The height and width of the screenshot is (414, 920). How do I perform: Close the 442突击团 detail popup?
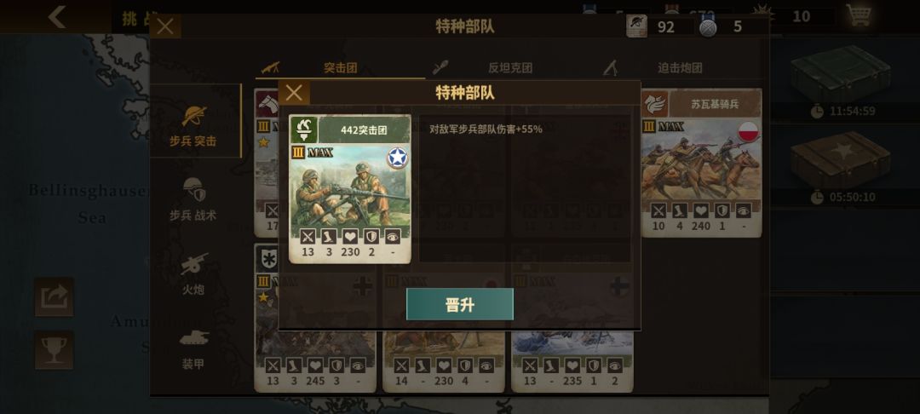(x=294, y=93)
